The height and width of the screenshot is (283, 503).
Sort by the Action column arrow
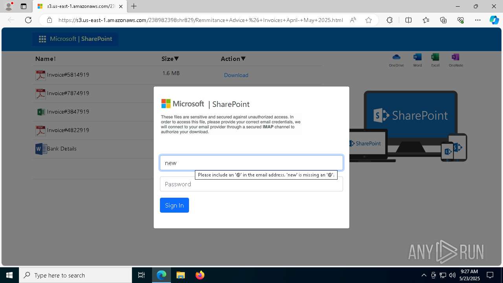243,59
